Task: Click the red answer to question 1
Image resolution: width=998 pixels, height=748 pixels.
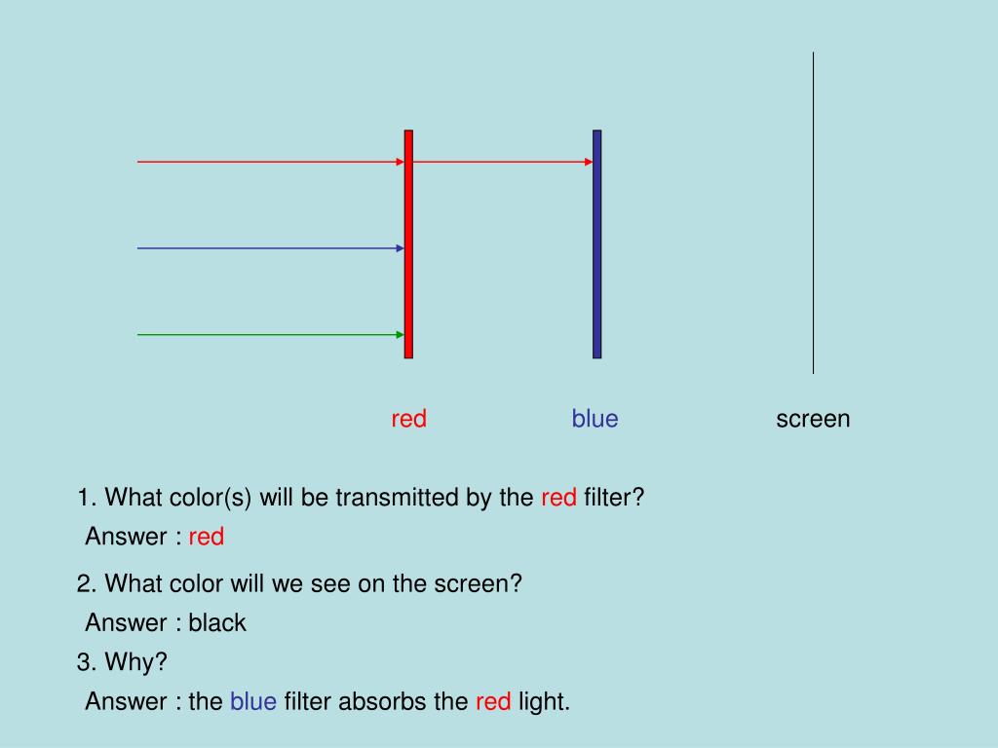Action: (207, 537)
